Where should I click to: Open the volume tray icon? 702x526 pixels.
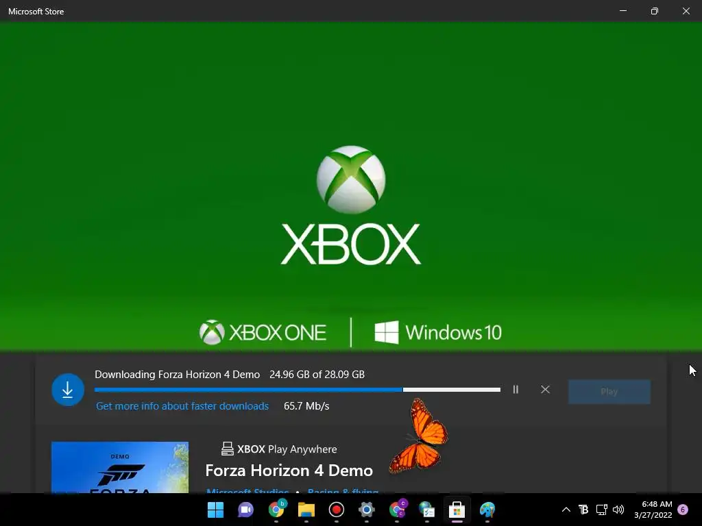pos(618,510)
